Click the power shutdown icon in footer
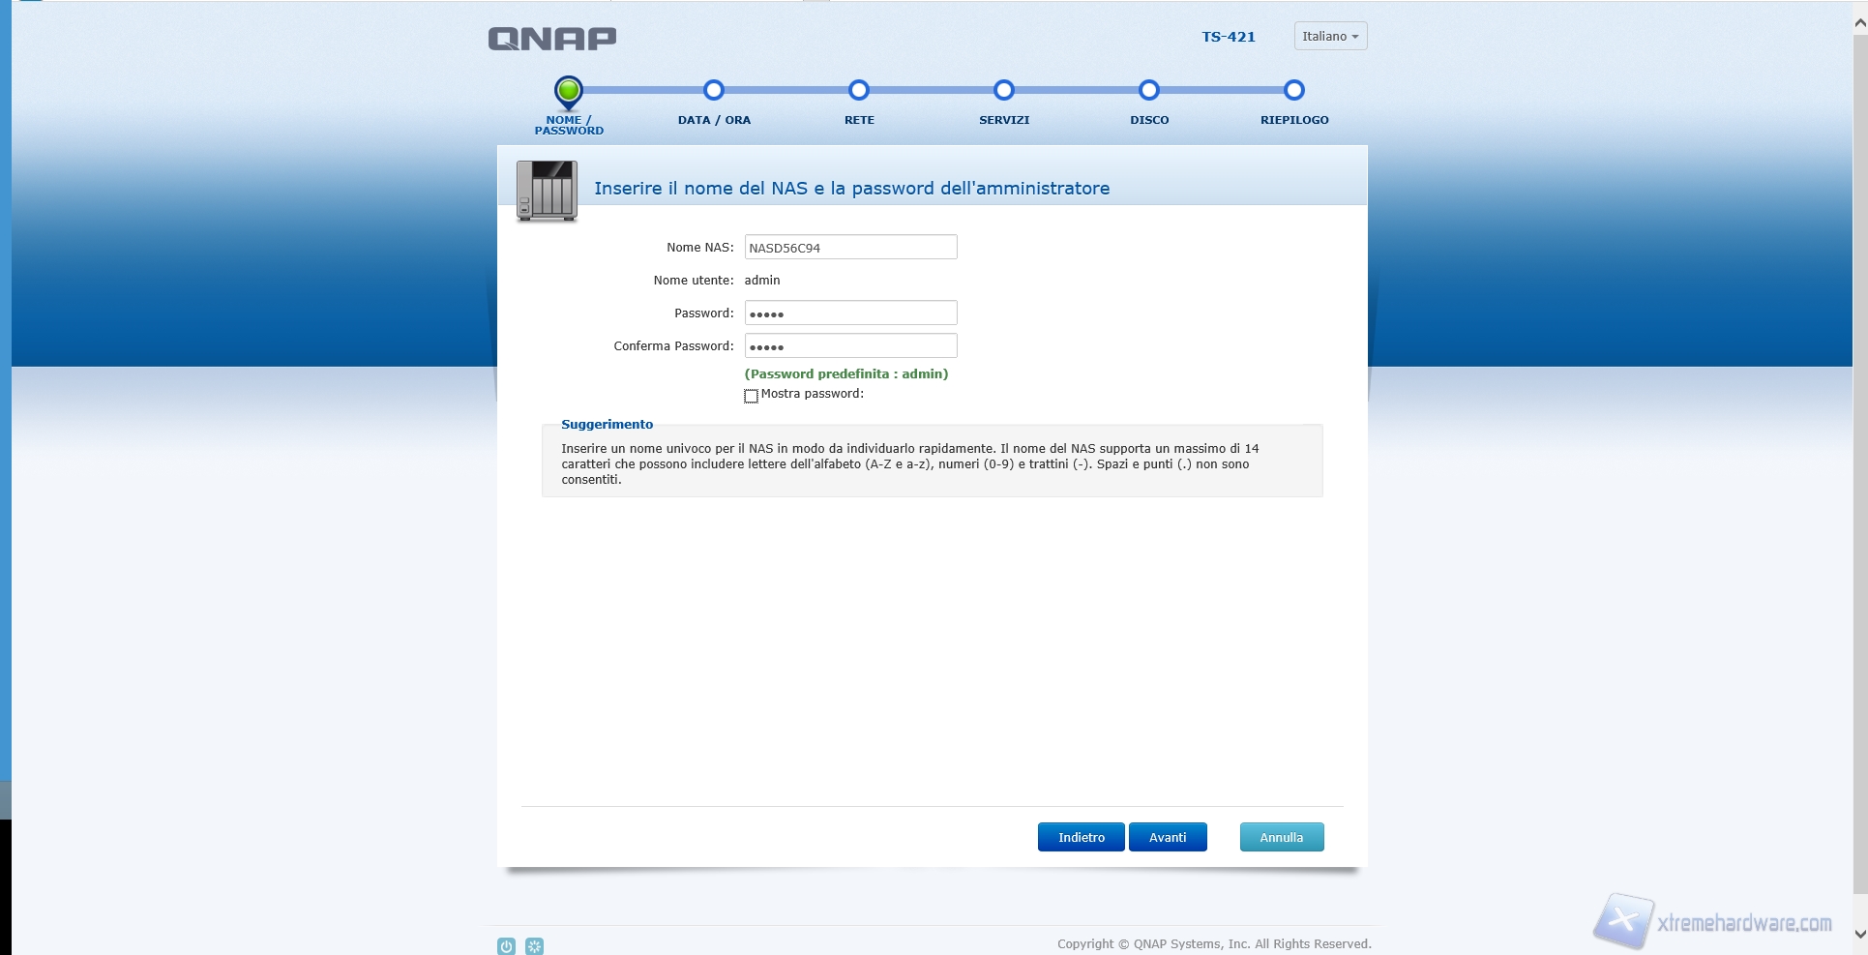The height and width of the screenshot is (955, 1868). tap(506, 946)
